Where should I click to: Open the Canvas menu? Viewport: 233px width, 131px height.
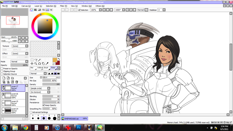click(x=26, y=6)
